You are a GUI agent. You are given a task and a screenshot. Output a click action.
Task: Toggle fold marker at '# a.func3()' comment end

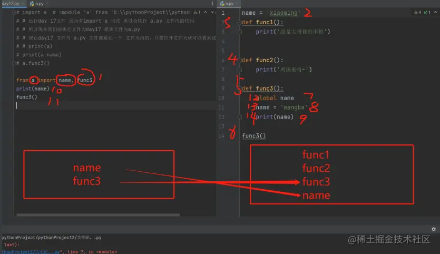[14, 63]
